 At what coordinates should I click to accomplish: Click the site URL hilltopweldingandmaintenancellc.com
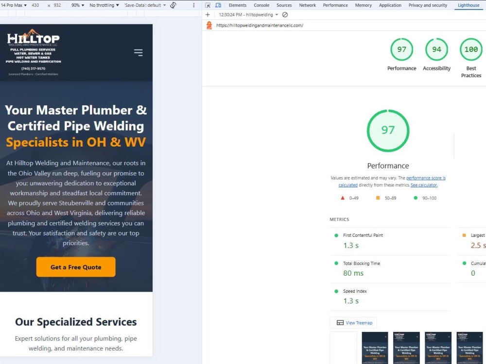260,25
